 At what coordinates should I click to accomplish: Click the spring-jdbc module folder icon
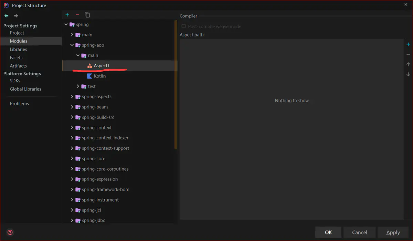pos(78,220)
